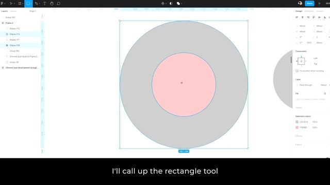Click the Frame 2 frame icon
The image size is (330, 185).
[3, 23]
